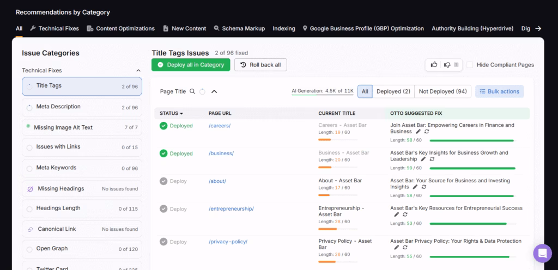The width and height of the screenshot is (558, 270).
Task: Toggle deploy status for /about/ page
Action: point(163,181)
